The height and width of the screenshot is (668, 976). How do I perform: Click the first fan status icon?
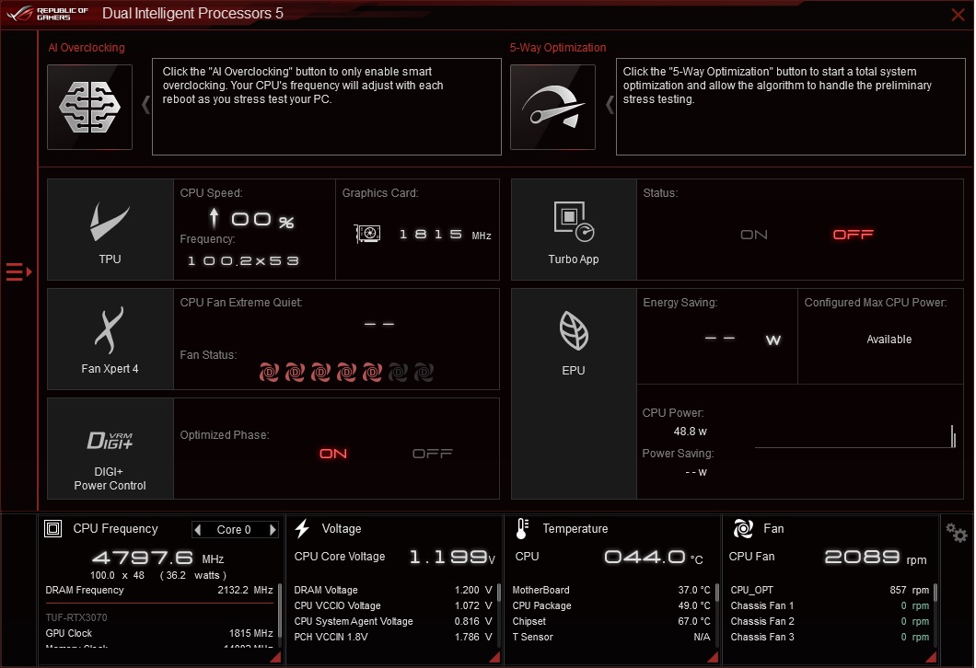point(269,372)
